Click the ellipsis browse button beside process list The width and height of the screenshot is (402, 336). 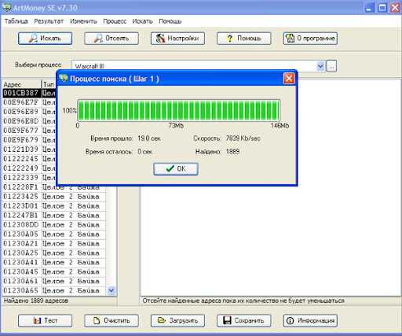331,66
